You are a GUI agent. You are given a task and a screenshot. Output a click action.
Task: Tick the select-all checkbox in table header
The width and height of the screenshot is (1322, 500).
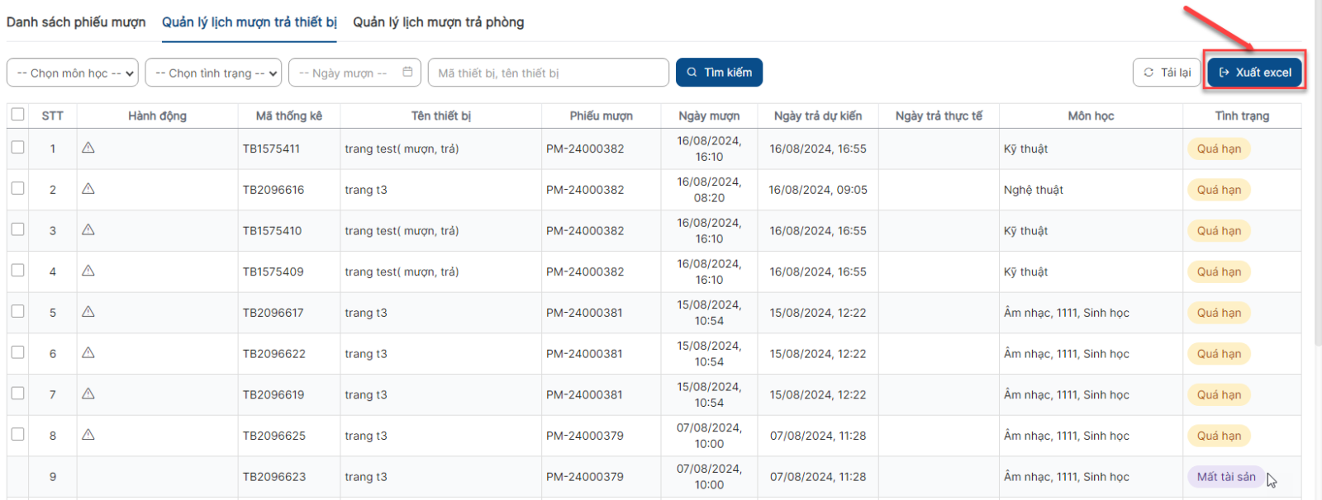18,115
